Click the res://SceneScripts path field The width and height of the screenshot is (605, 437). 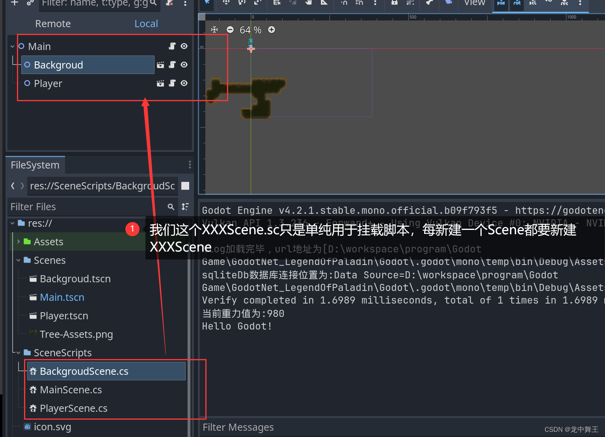coord(102,186)
